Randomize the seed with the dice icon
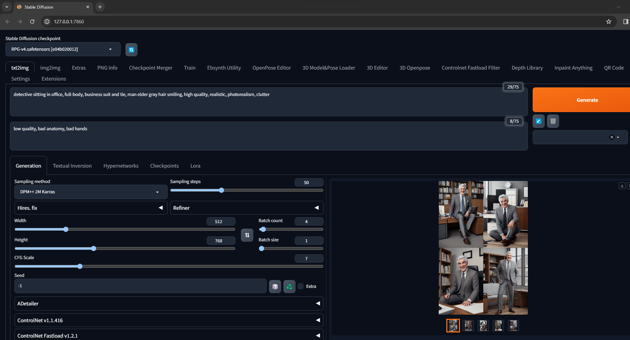The image size is (630, 340). click(x=275, y=287)
